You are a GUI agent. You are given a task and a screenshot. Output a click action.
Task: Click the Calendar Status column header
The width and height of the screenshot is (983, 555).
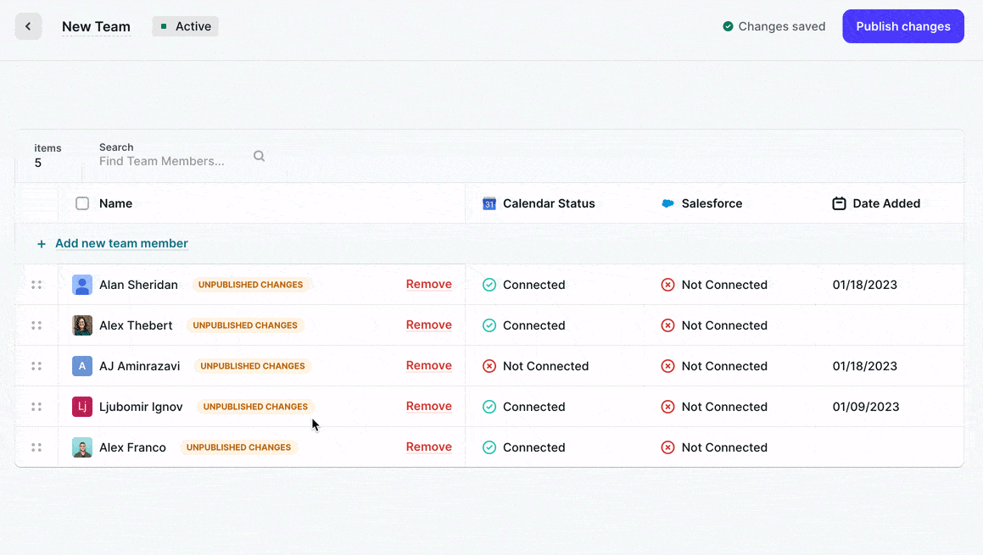[x=549, y=203]
